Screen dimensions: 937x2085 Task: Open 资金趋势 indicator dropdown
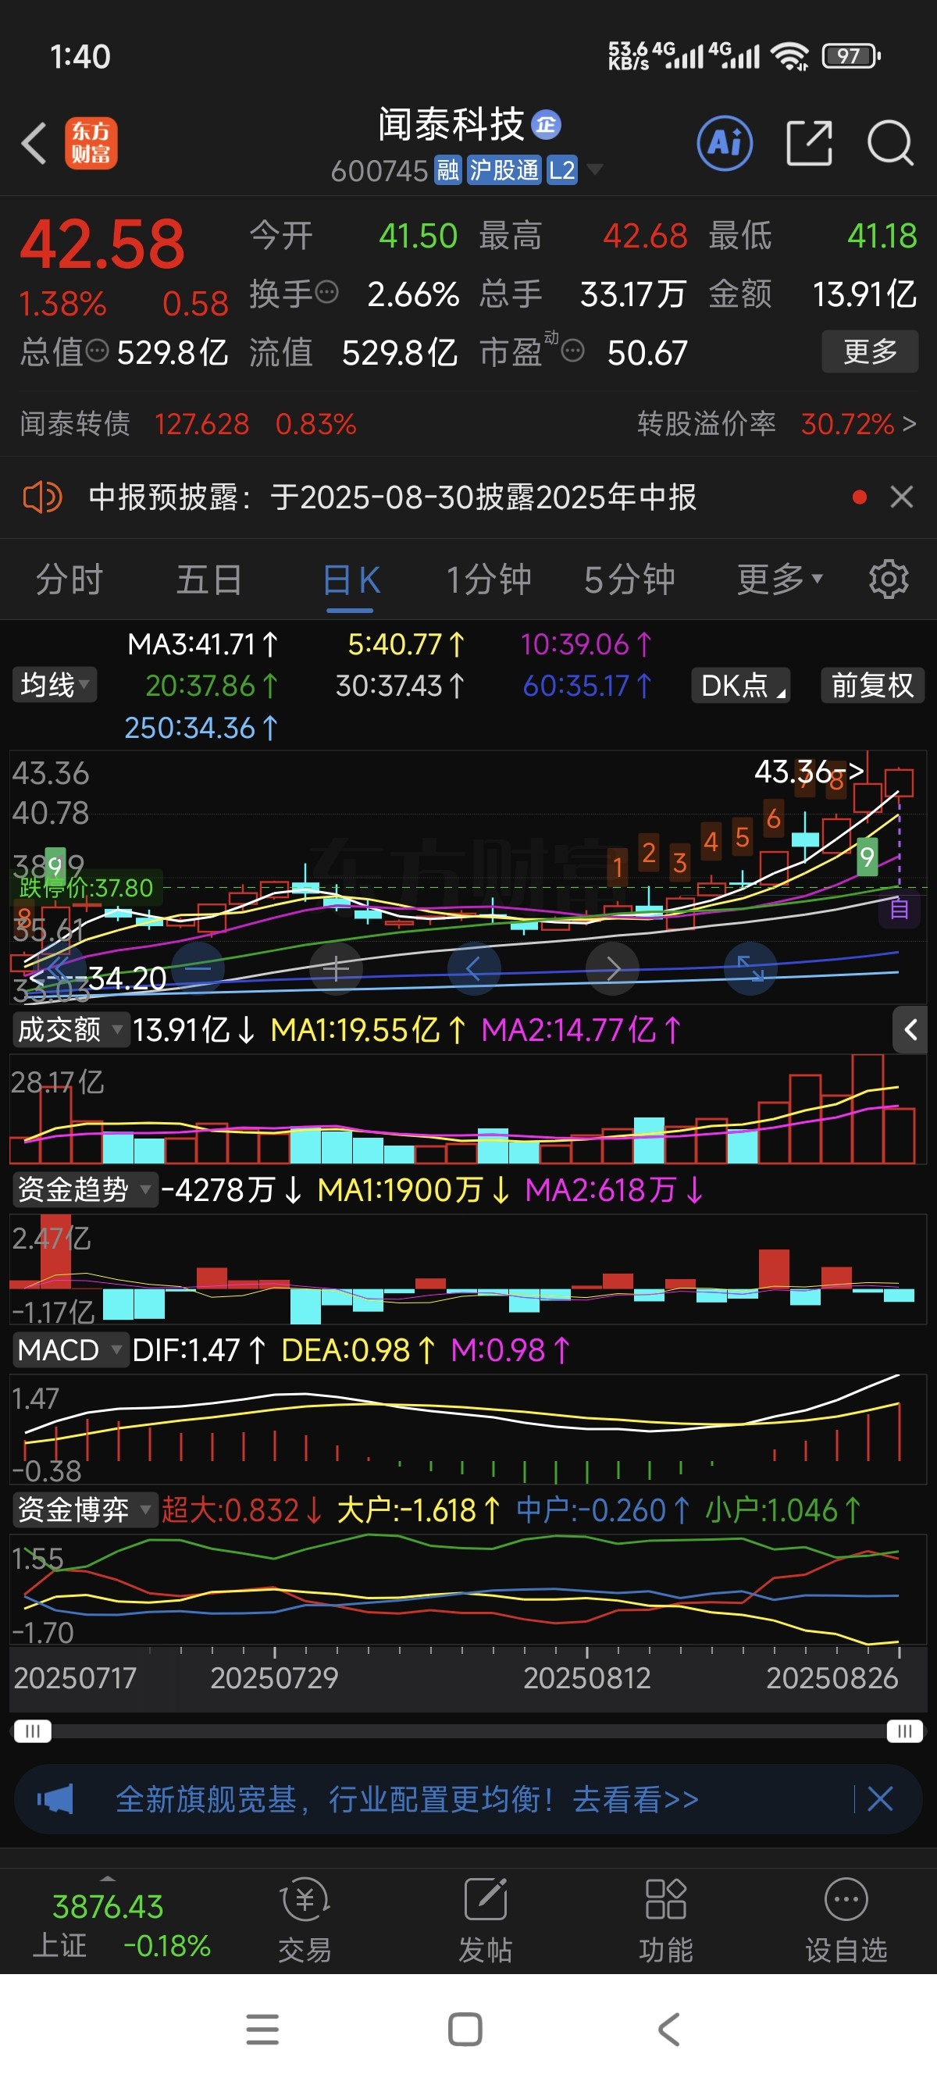[x=85, y=1189]
